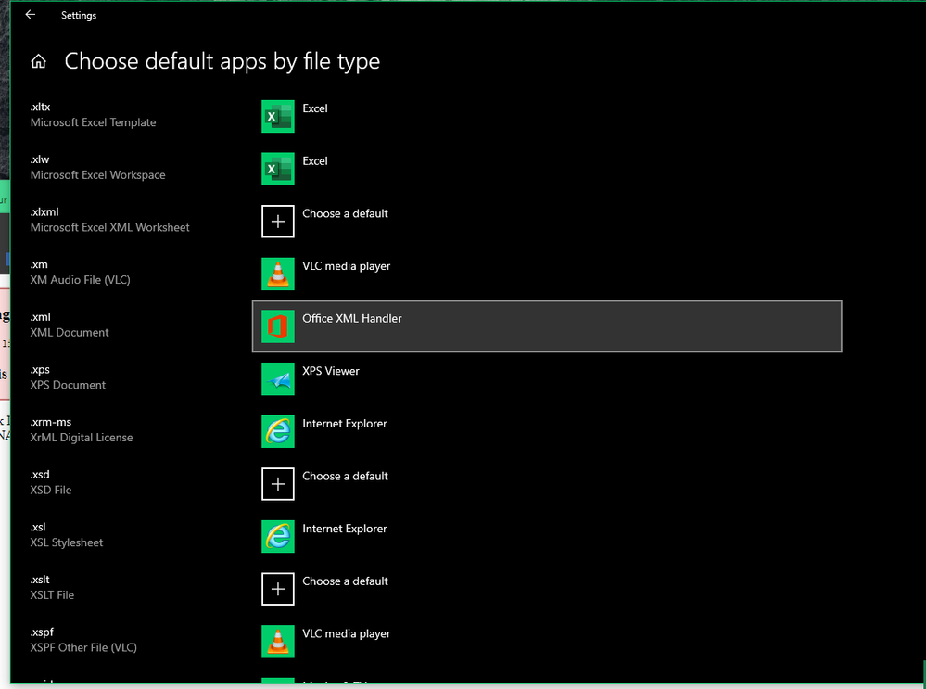Open 'Choose a default' for .xlxml
Image resolution: width=926 pixels, height=689 pixels.
(345, 213)
